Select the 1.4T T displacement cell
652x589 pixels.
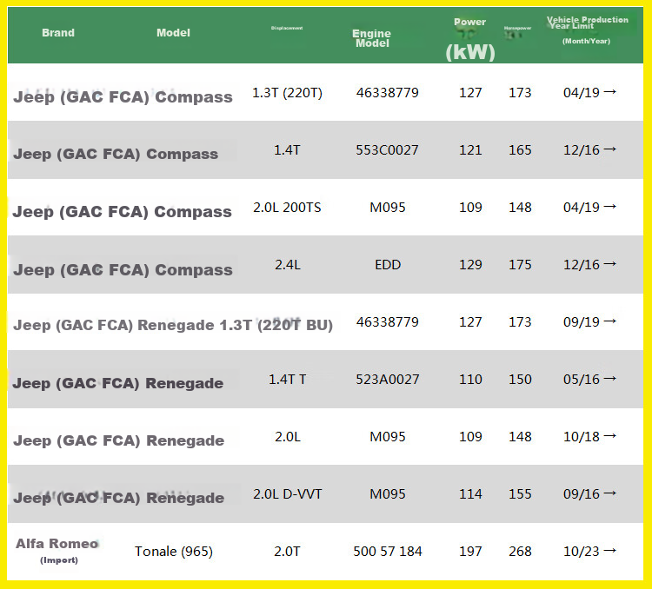[288, 379]
